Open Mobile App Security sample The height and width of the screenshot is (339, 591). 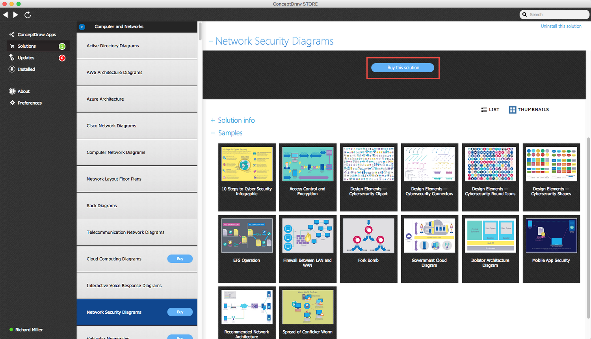click(x=551, y=249)
